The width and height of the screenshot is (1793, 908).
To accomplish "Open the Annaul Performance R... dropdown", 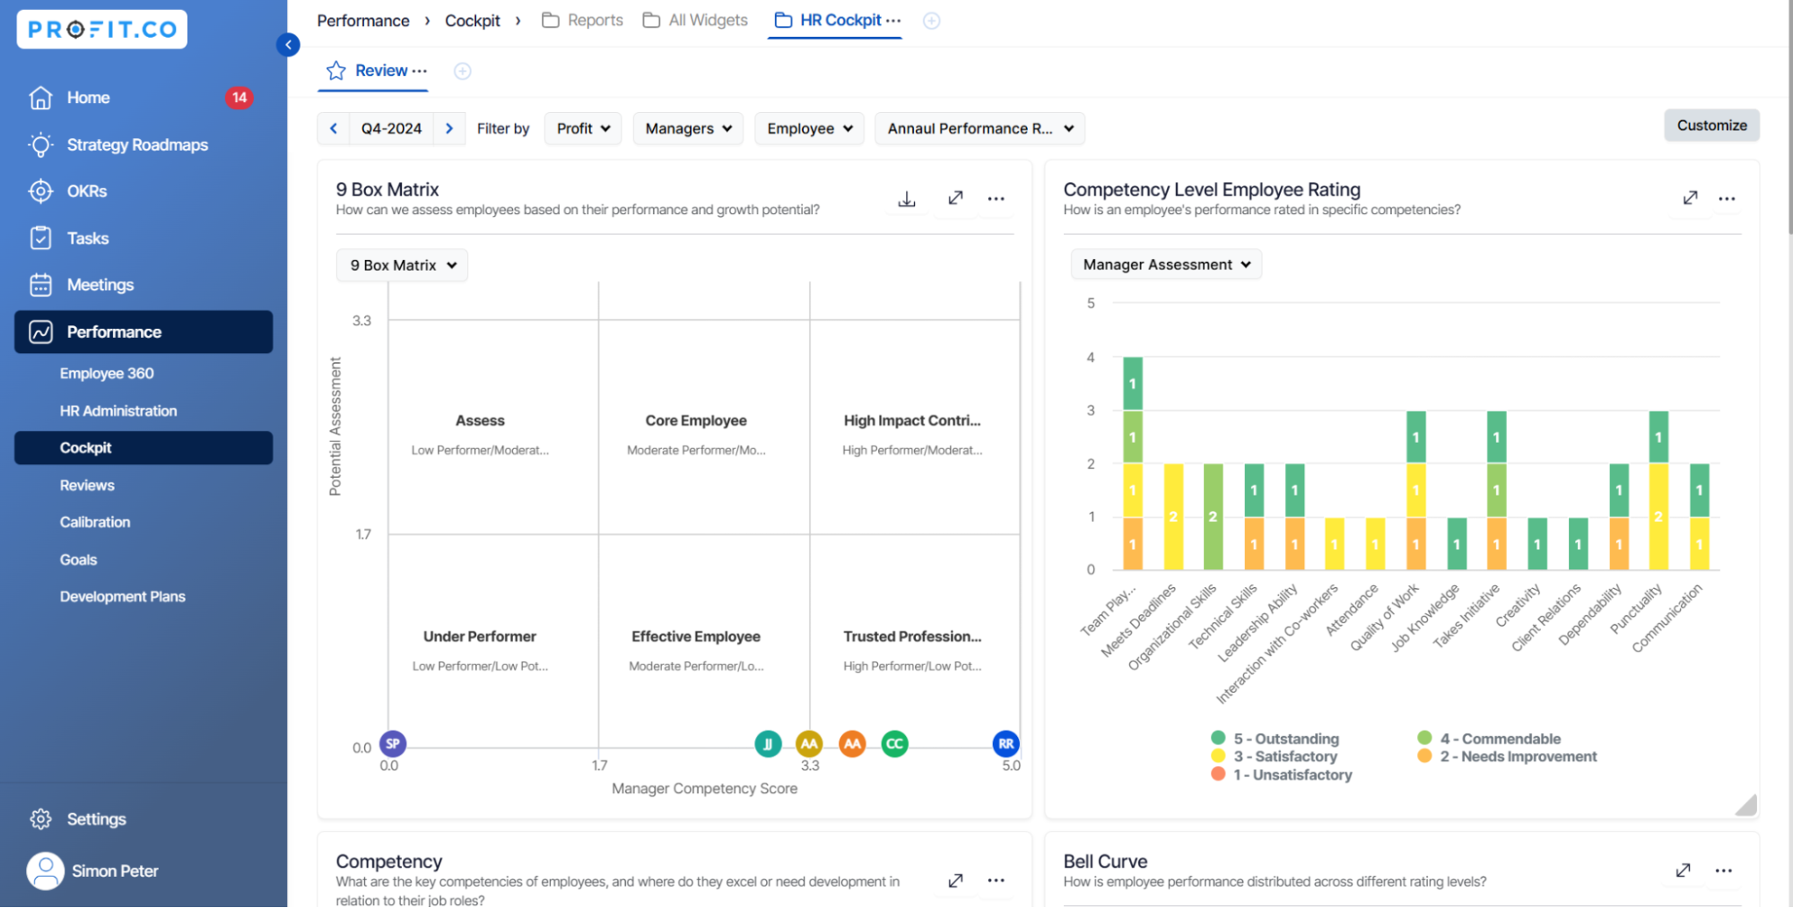I will [980, 128].
